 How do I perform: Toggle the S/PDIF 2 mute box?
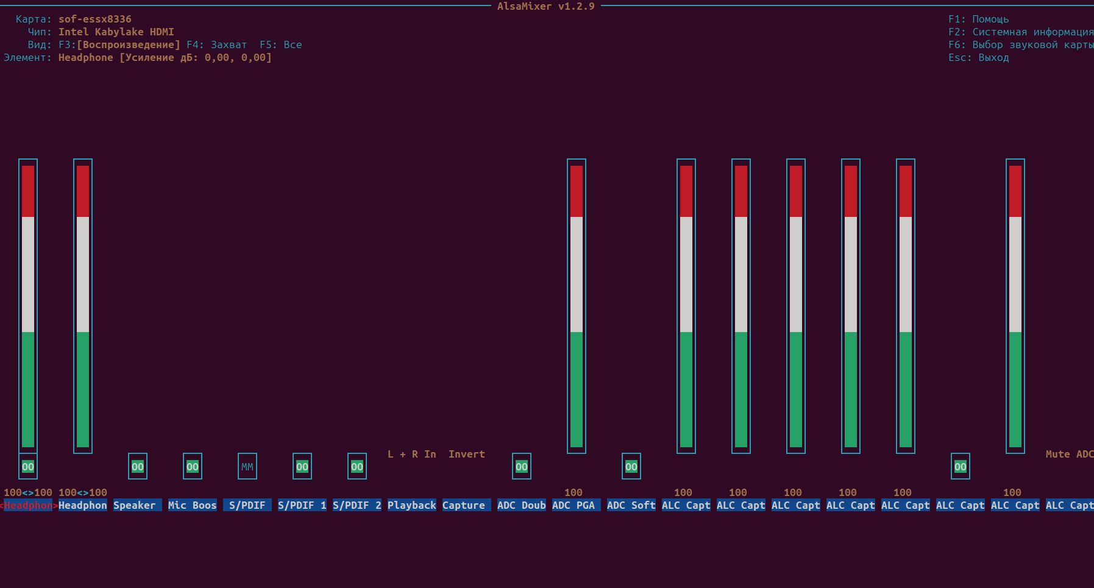point(357,467)
